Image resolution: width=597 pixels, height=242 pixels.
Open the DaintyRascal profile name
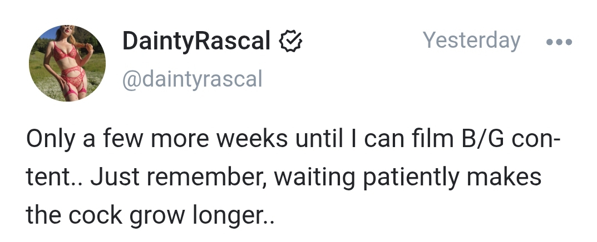[x=196, y=42]
